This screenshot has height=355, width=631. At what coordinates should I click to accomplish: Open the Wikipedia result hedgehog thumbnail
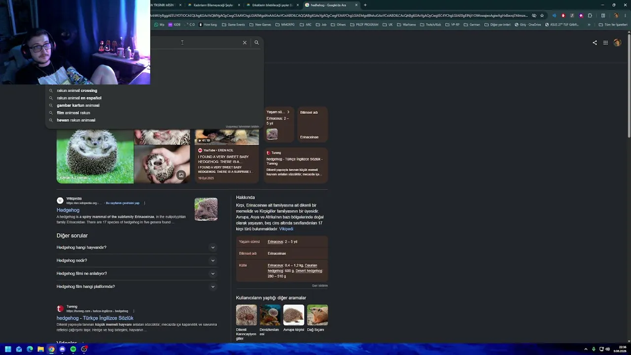[206, 209]
